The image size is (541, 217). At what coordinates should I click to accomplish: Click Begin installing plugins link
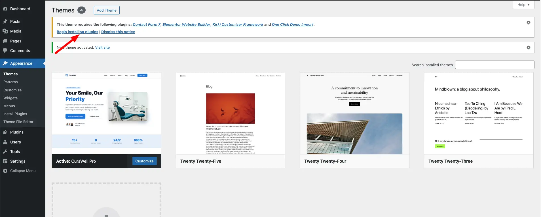tap(77, 32)
